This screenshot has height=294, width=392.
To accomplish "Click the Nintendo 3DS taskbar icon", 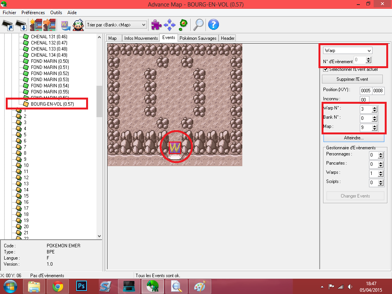I will [129, 286].
